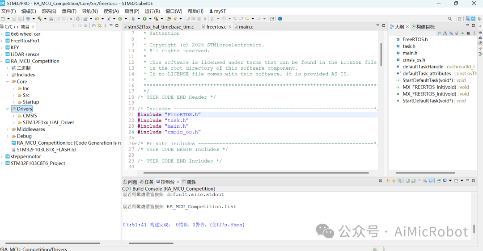Toggle group includes icon in the outline

468,33
